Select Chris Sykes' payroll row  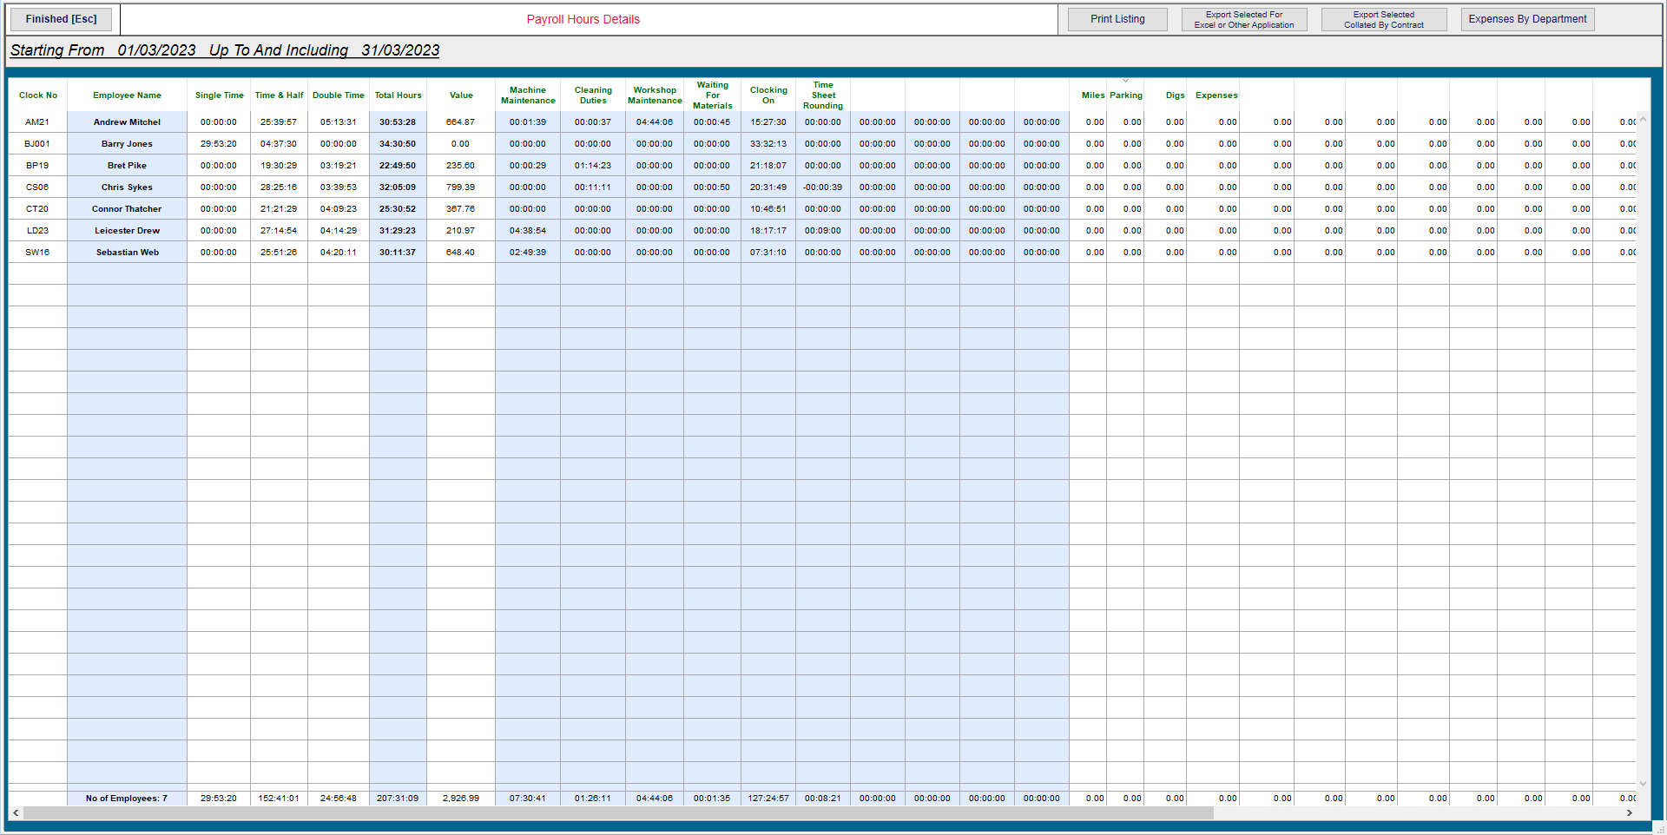pos(127,187)
